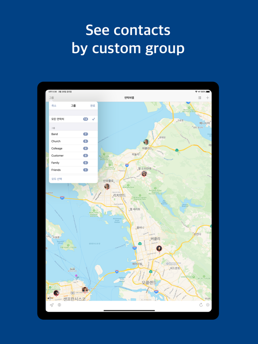
Task: Tap the contact photo pin near 엘 소브란테
Action: [x=144, y=174]
